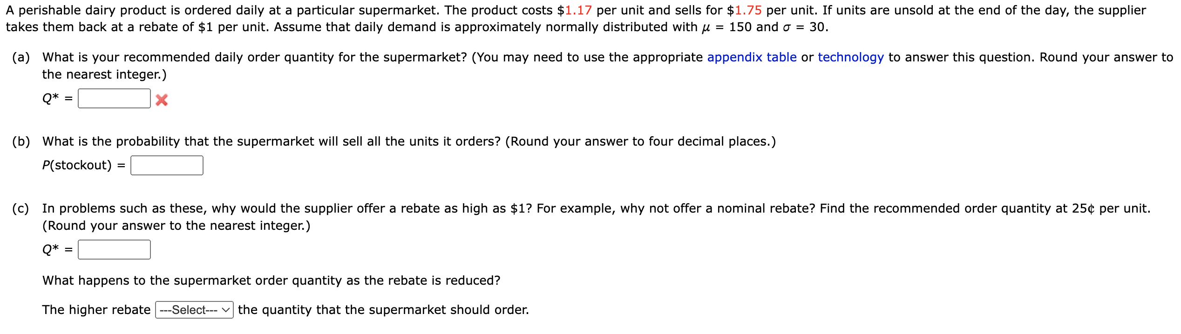Open the appendix table link
The height and width of the screenshot is (334, 1181).
point(752,58)
